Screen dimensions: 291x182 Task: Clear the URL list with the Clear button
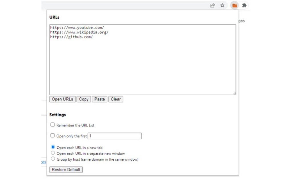[116, 99]
